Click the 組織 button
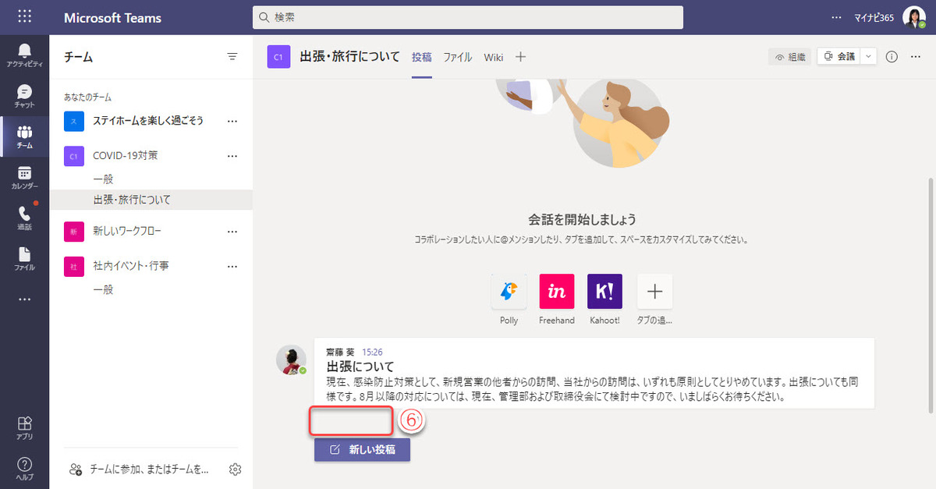The image size is (936, 489). click(x=789, y=57)
